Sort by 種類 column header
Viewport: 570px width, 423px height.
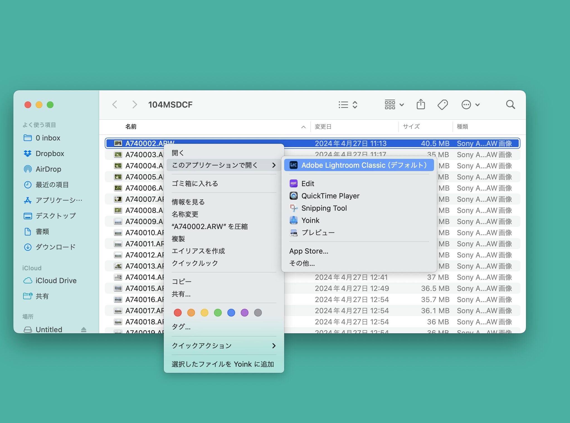tap(462, 127)
